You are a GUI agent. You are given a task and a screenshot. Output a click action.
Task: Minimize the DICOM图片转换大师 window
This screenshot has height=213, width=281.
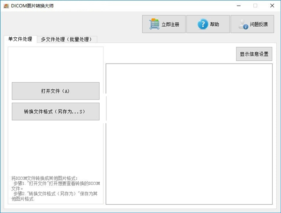(x=239, y=6)
